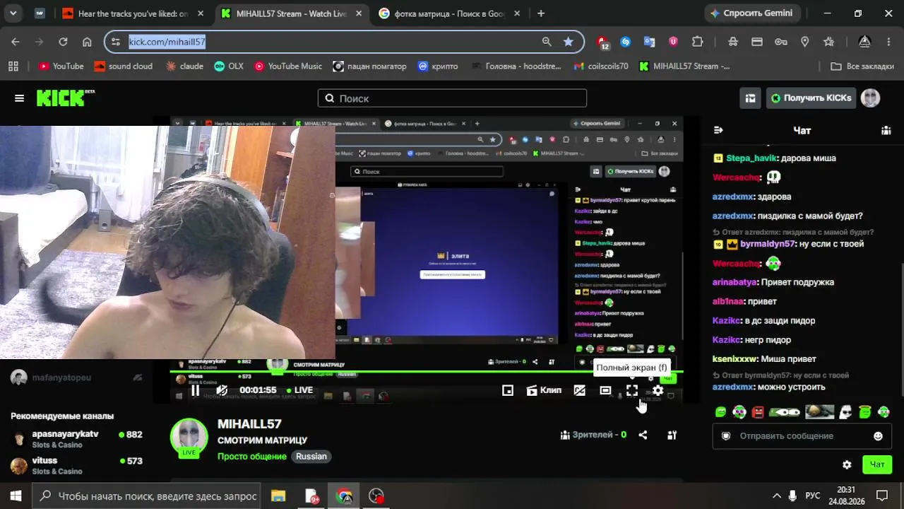Share the MIHAILL57 stream
Image resolution: width=904 pixels, height=509 pixels.
pos(643,435)
